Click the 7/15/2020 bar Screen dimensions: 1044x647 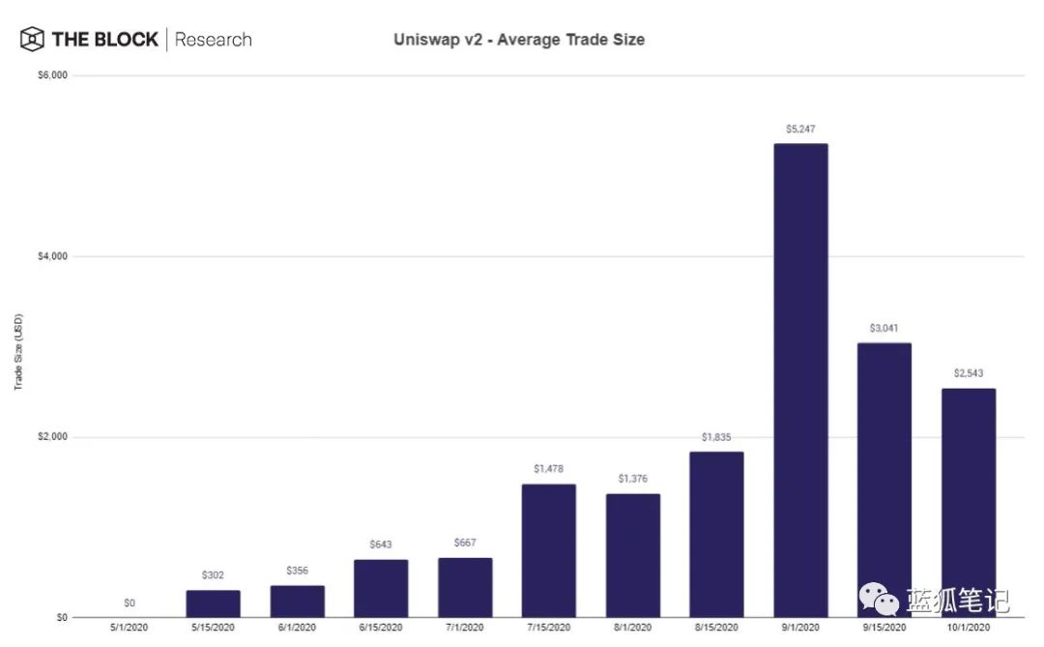[x=548, y=550]
